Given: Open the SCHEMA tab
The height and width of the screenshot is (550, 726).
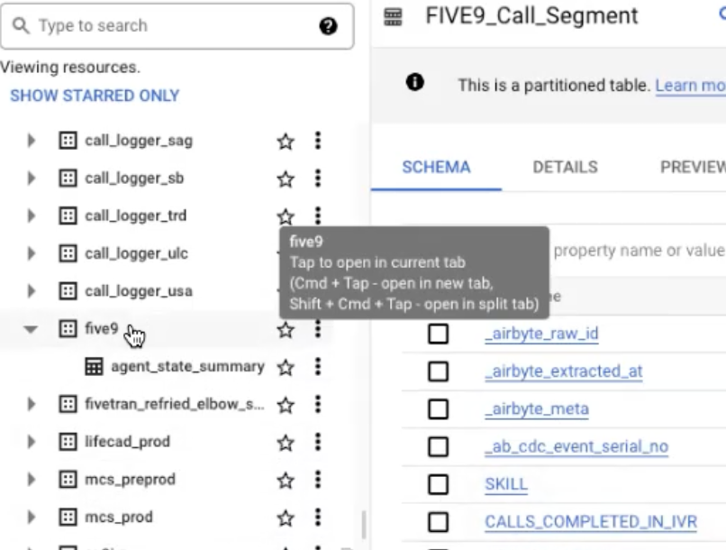Looking at the screenshot, I should [x=436, y=167].
